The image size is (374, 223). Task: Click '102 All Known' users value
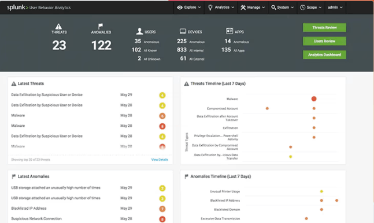pyautogui.click(x=145, y=50)
